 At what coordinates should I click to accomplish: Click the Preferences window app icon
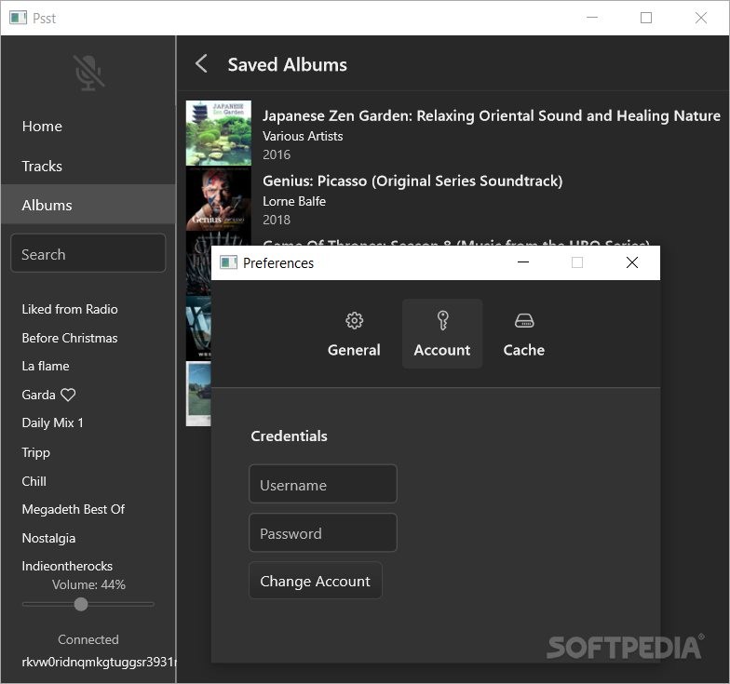point(228,262)
